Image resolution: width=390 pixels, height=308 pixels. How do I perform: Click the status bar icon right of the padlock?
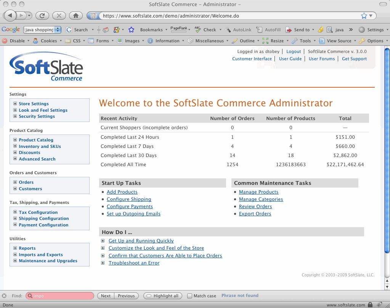[x=379, y=305]
